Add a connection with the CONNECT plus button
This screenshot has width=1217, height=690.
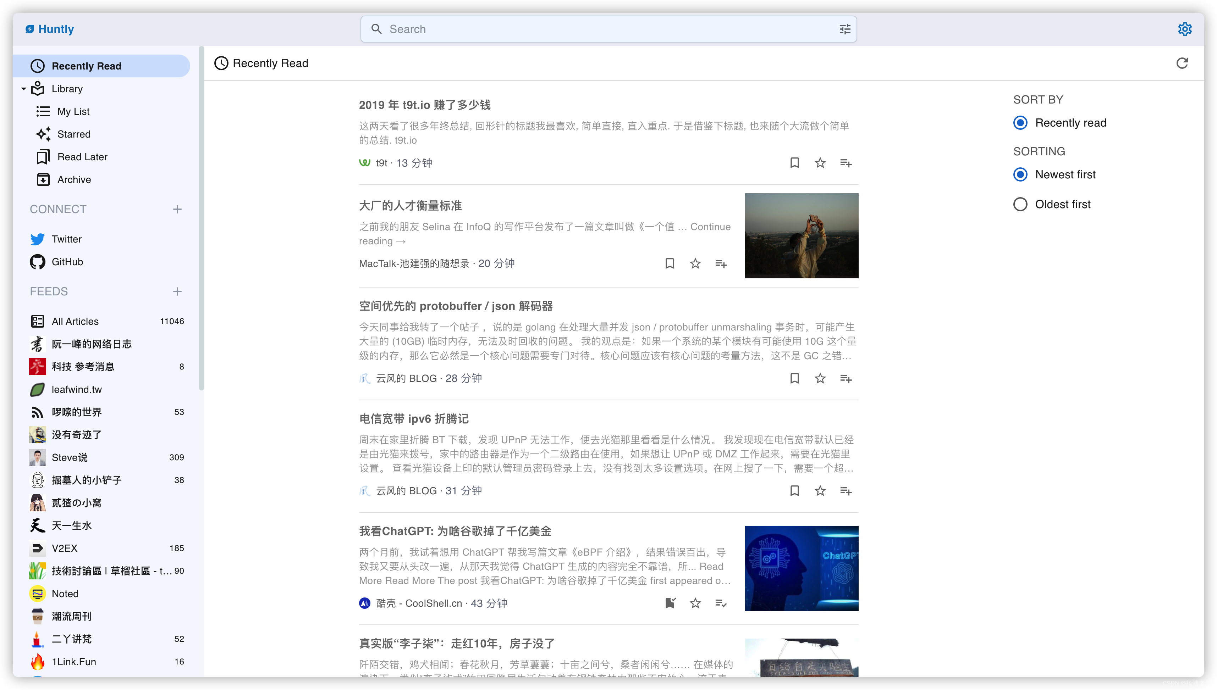coord(177,209)
